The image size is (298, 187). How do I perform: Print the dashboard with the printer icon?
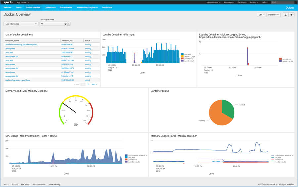click(x=291, y=15)
